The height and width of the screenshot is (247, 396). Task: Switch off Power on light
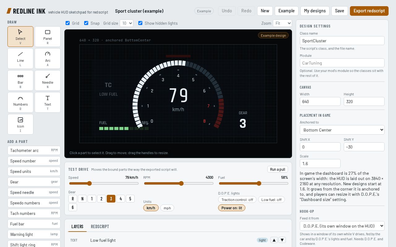pyautogui.click(x=232, y=208)
